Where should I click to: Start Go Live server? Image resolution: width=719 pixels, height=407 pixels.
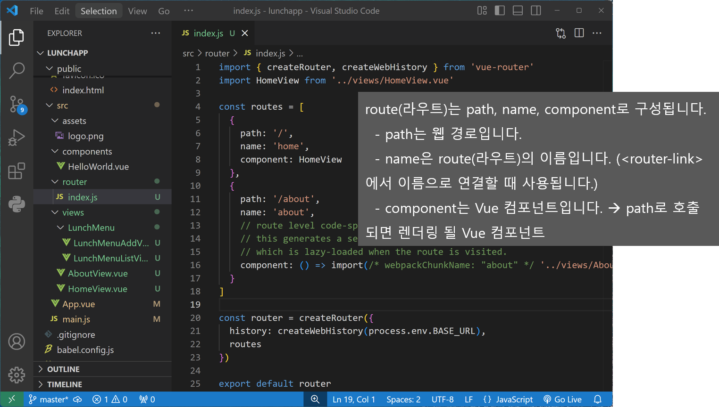(x=562, y=399)
